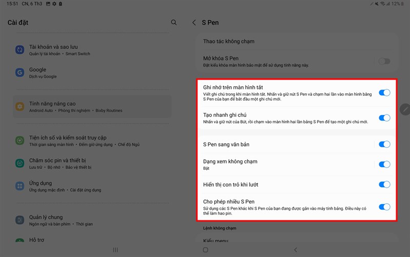Switch off Dạng xem không chạm
The height and width of the screenshot is (257, 410).
click(384, 164)
